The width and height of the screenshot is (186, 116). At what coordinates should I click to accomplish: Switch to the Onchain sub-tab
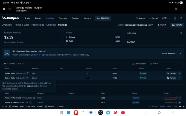pyautogui.click(x=51, y=25)
